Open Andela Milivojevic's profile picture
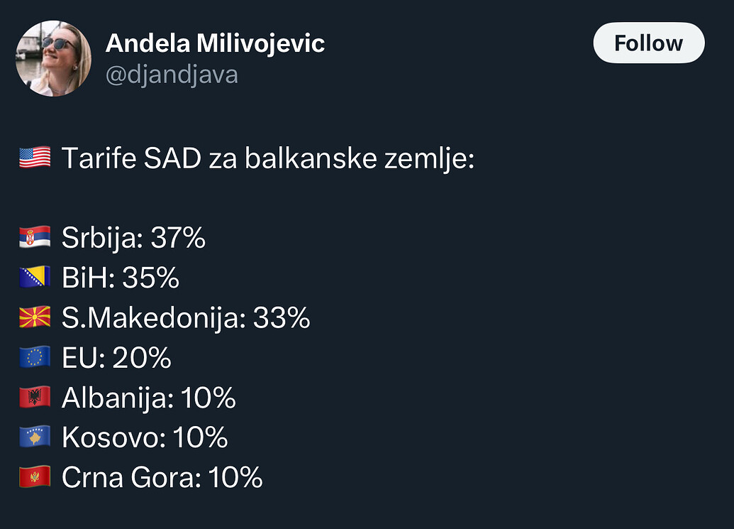 53,58
